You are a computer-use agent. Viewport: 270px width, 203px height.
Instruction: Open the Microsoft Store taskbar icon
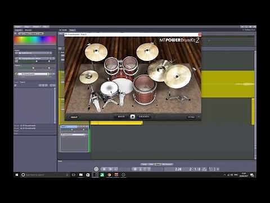(88, 175)
